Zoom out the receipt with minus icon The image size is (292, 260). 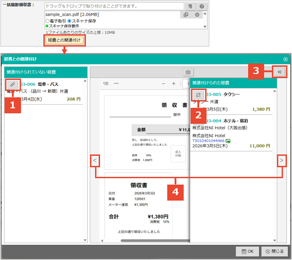click(x=164, y=84)
